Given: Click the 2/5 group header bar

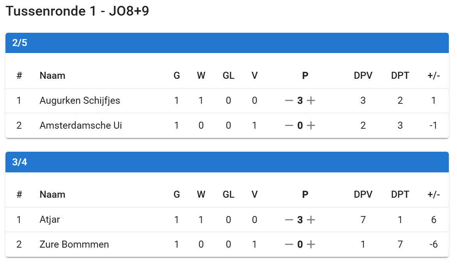Looking at the screenshot, I should point(227,43).
